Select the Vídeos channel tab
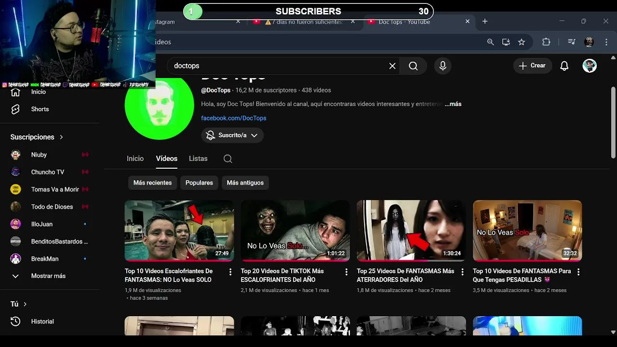 tap(167, 159)
